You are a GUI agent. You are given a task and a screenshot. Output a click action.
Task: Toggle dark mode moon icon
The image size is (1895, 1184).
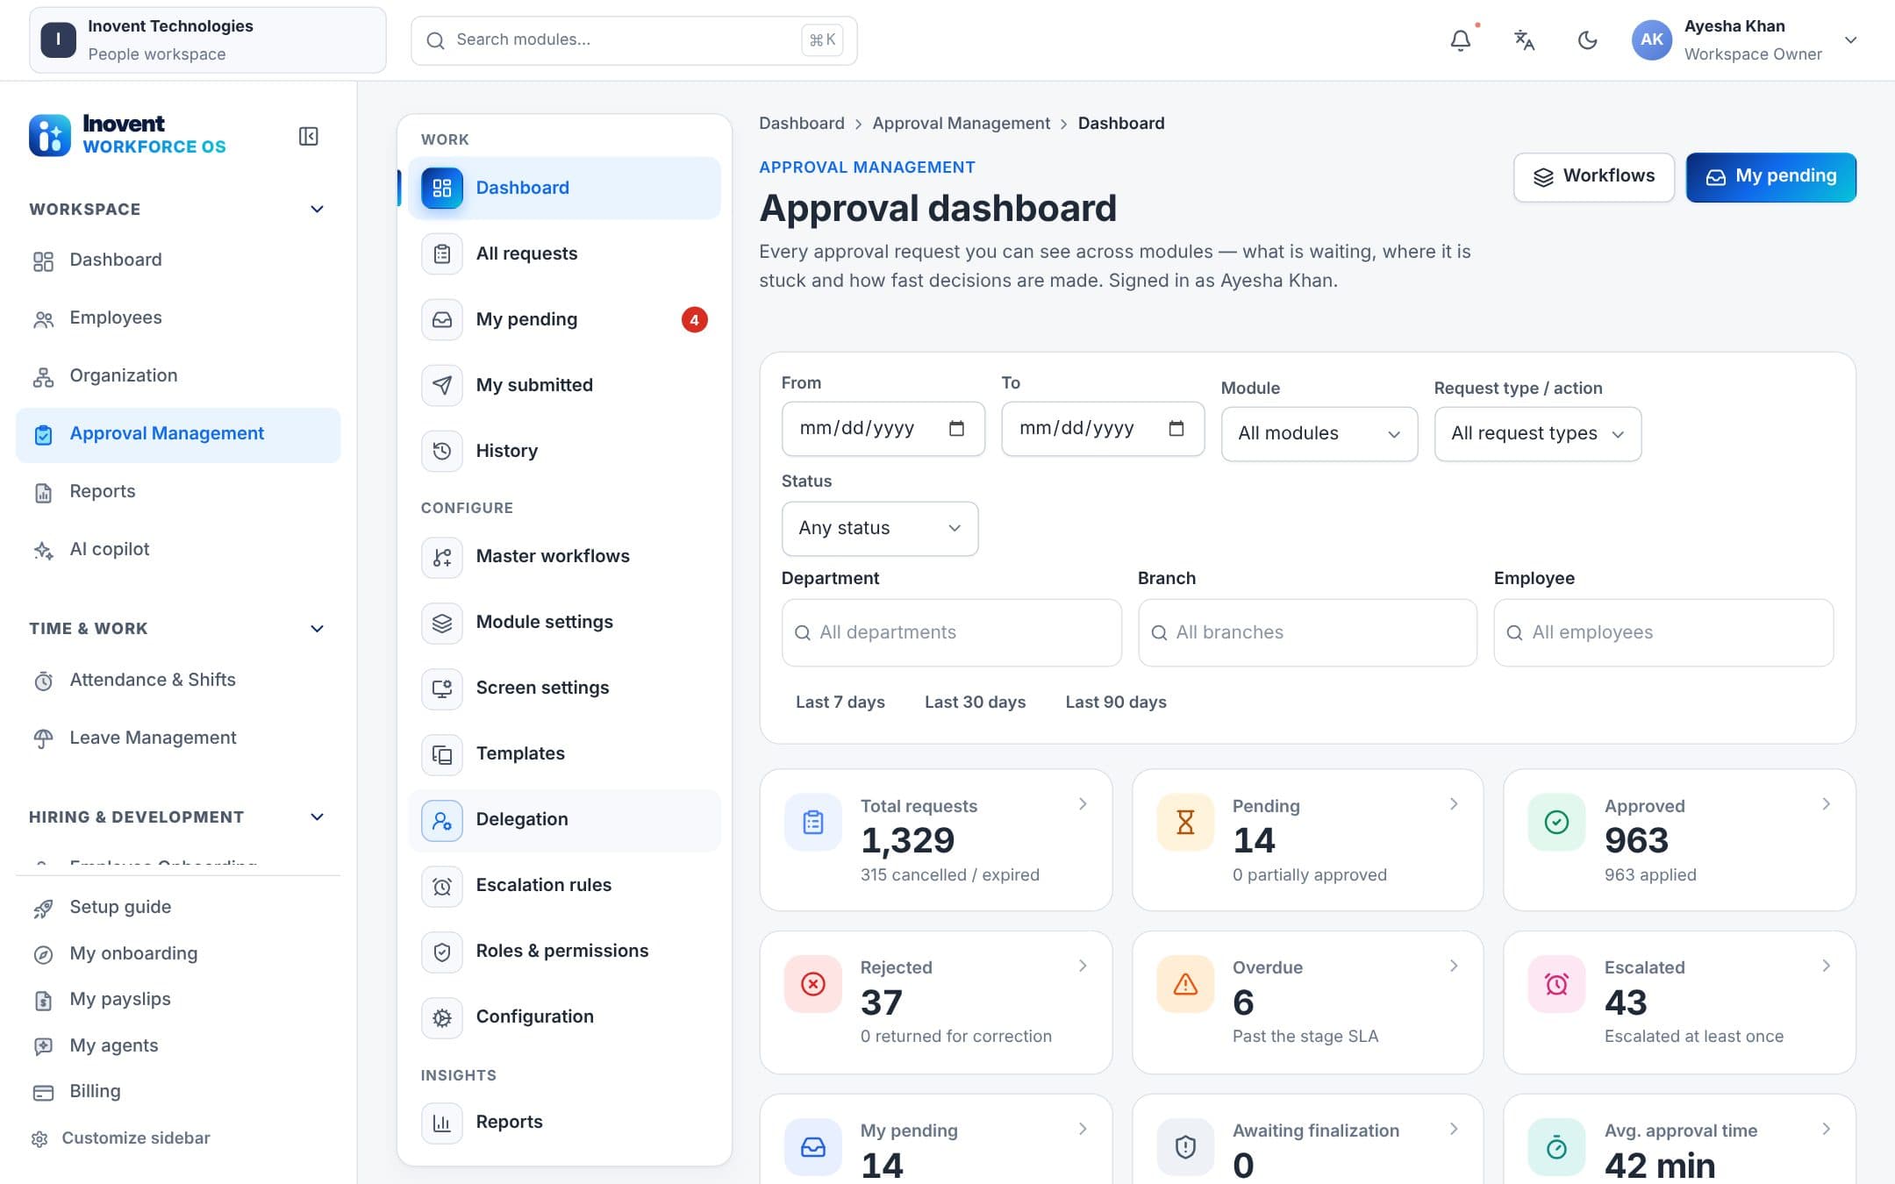[x=1587, y=40]
